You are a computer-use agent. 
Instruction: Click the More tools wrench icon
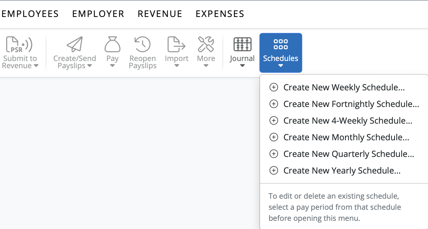(206, 44)
